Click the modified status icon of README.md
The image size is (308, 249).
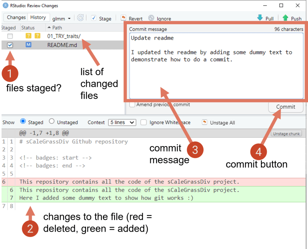[x=29, y=45]
